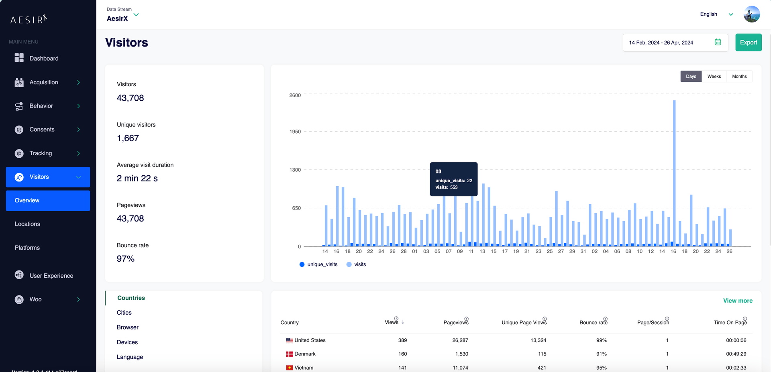The width and height of the screenshot is (771, 372).
Task: Open the Devices tab in the panel
Action: (127, 342)
